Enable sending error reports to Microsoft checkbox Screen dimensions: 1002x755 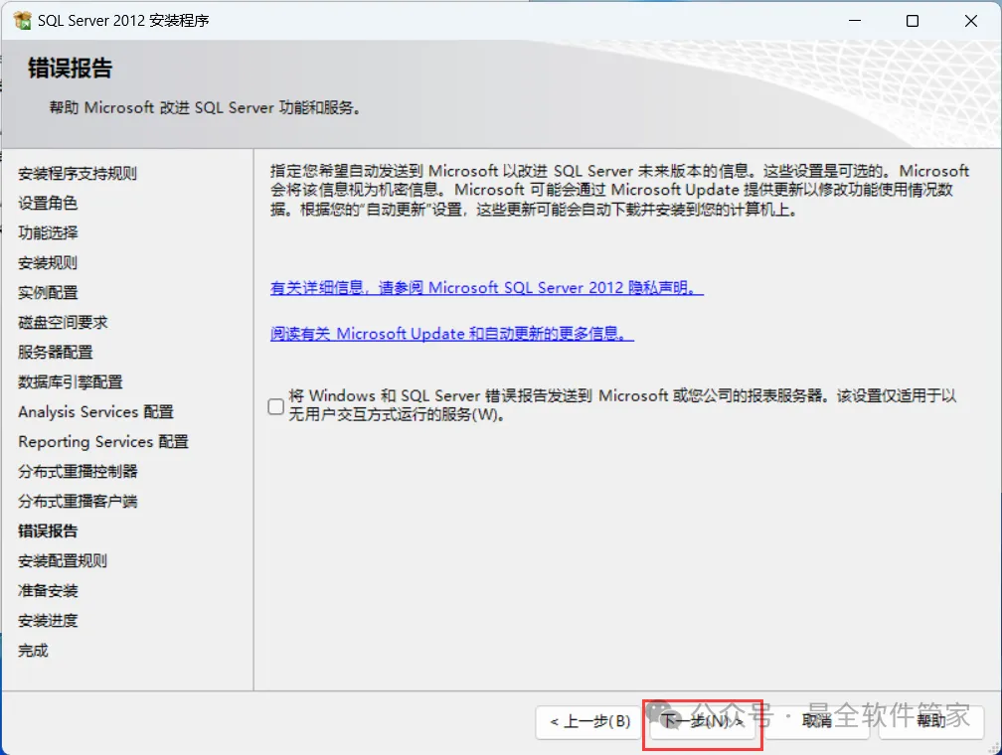tap(276, 406)
